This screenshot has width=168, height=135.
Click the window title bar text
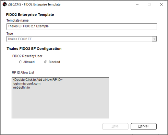coord(34,4)
